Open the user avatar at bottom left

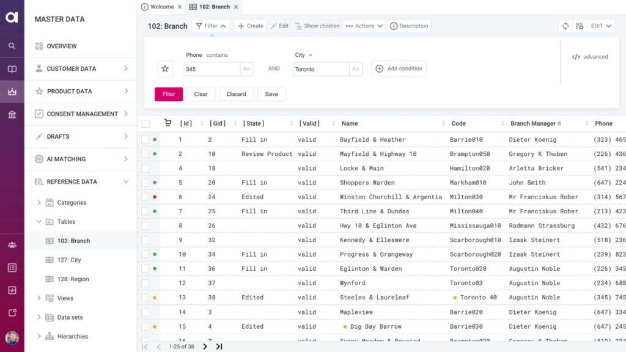12,338
